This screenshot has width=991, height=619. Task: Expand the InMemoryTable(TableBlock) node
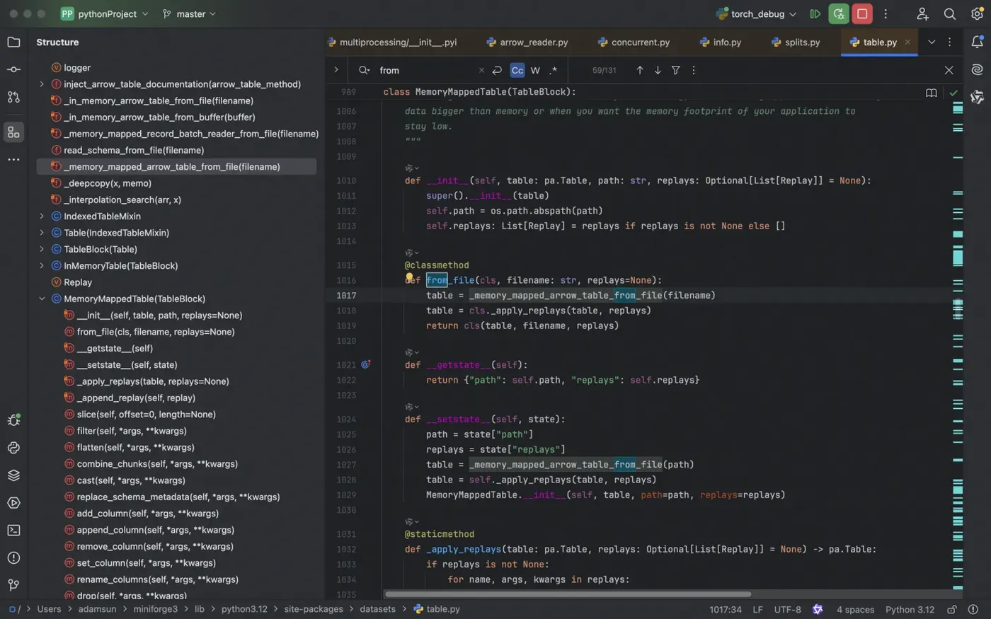pyautogui.click(x=42, y=266)
